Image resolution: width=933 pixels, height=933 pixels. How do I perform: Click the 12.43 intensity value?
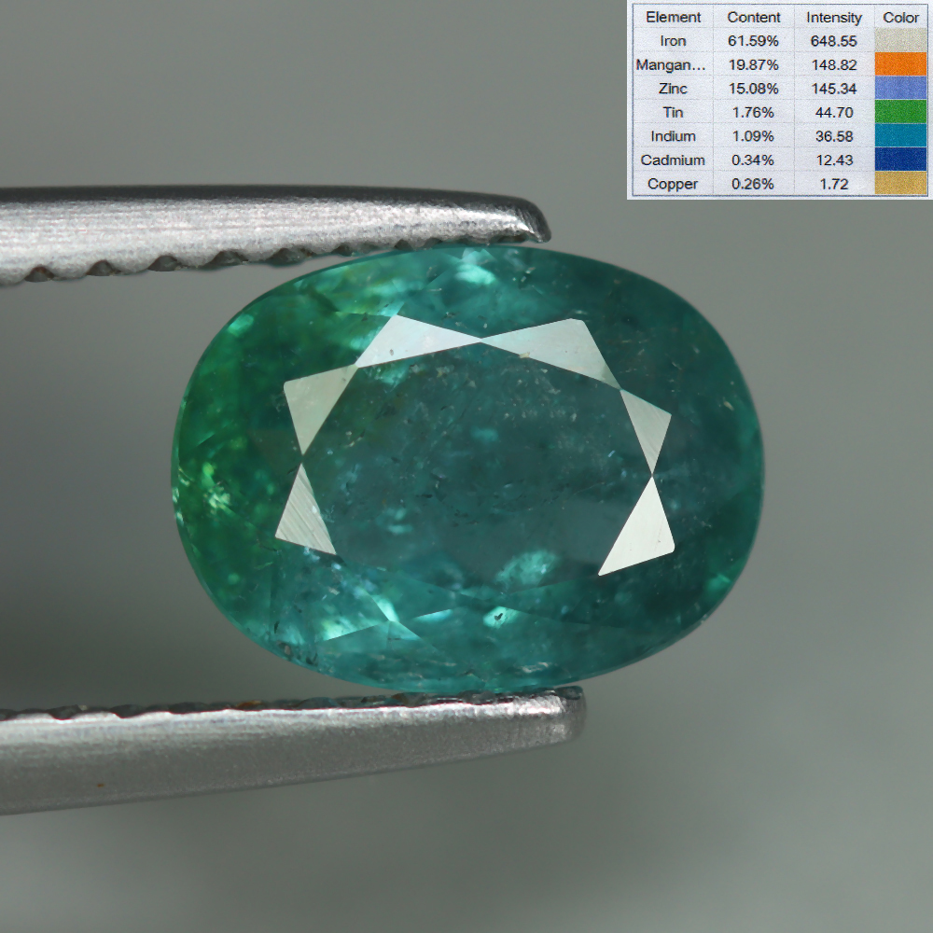pyautogui.click(x=833, y=160)
